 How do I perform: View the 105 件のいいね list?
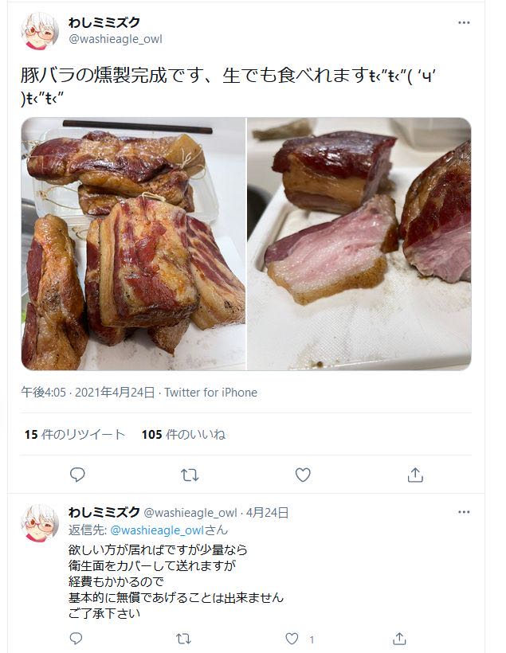pyautogui.click(x=183, y=434)
